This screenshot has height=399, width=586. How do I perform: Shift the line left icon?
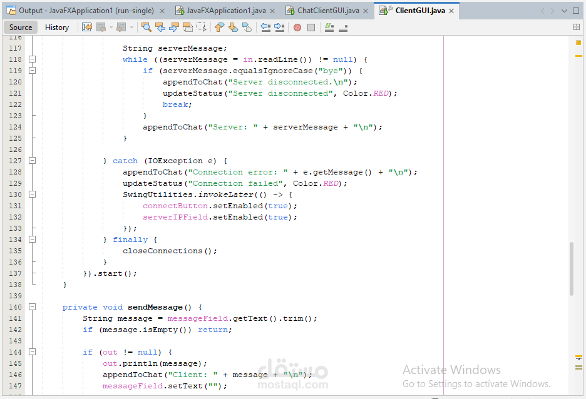(265, 28)
